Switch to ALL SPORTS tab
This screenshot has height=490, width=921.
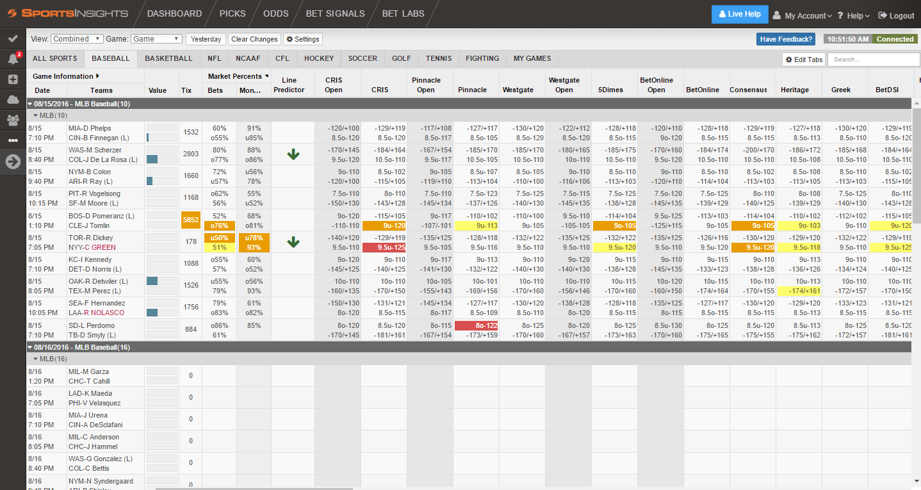(55, 58)
